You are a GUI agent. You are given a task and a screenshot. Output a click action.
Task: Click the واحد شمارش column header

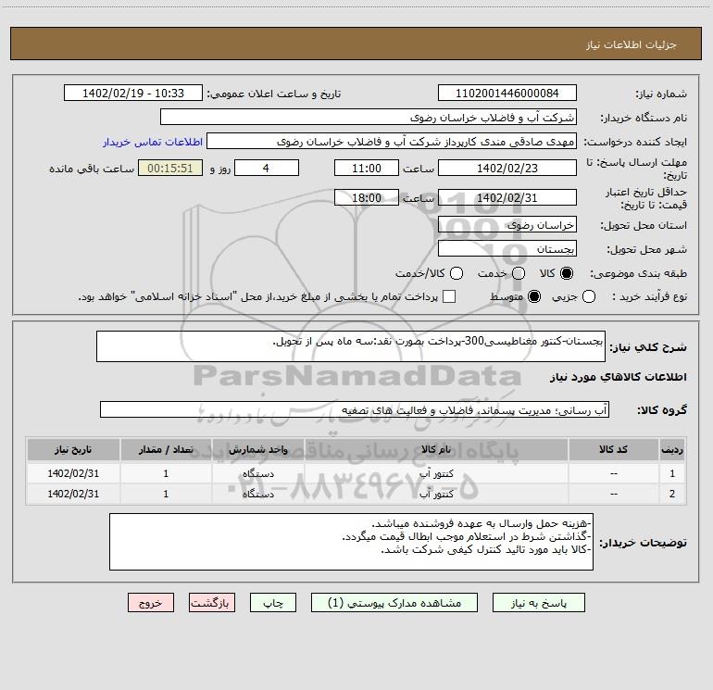(257, 450)
